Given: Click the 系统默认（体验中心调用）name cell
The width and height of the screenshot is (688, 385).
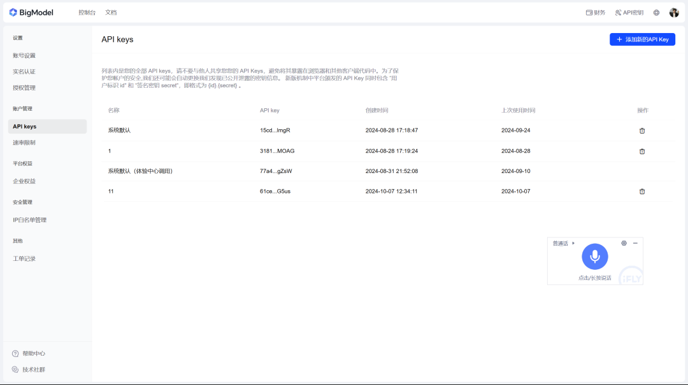Looking at the screenshot, I should pos(140,171).
